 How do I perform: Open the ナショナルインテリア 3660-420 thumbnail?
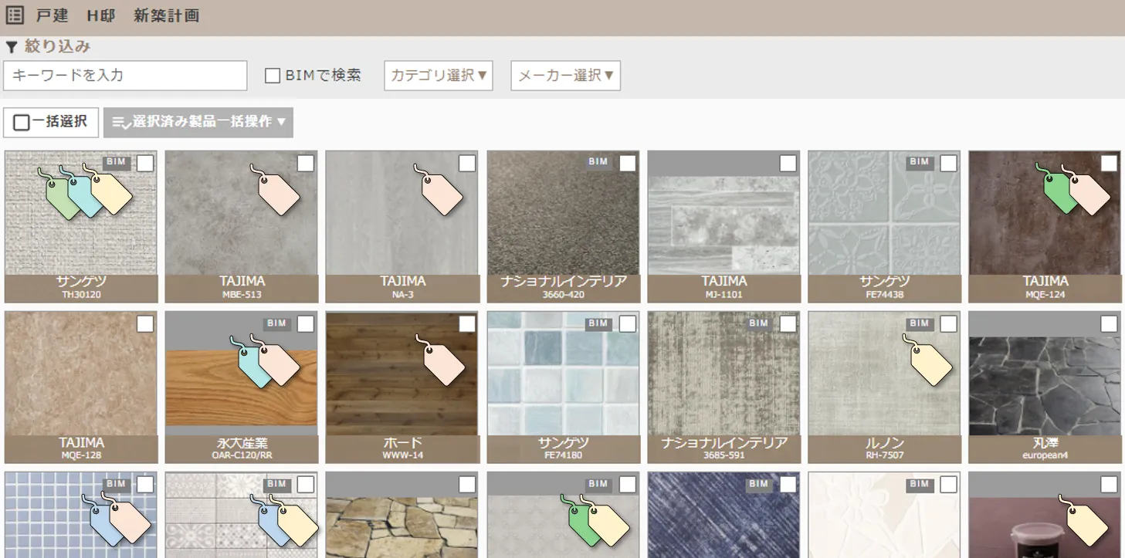pos(564,213)
